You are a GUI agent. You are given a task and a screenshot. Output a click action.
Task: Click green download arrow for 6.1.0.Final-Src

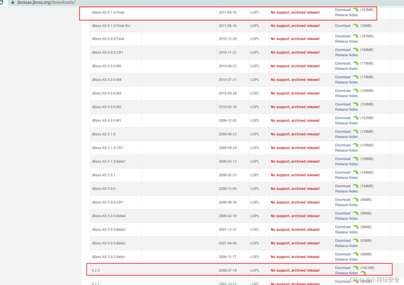355,26
